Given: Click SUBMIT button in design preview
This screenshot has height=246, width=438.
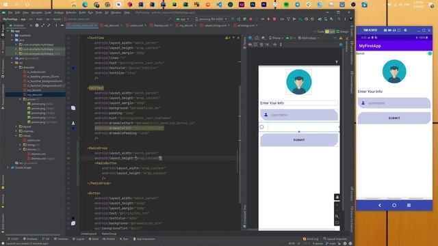Looking at the screenshot, I should [x=299, y=140].
